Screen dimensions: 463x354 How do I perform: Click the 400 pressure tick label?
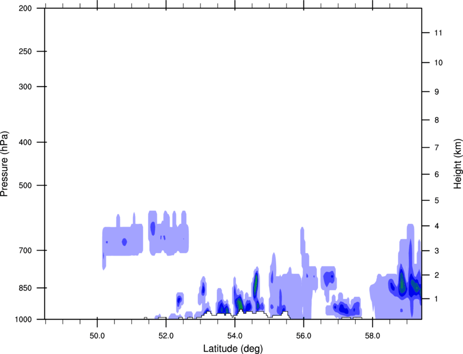[25, 142]
